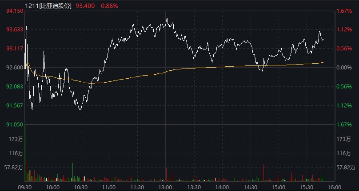Click the left 116万 volume axis label
The width and height of the screenshot is (359, 191).
[17, 153]
